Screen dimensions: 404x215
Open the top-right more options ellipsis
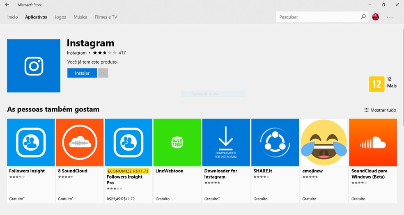tap(390, 17)
